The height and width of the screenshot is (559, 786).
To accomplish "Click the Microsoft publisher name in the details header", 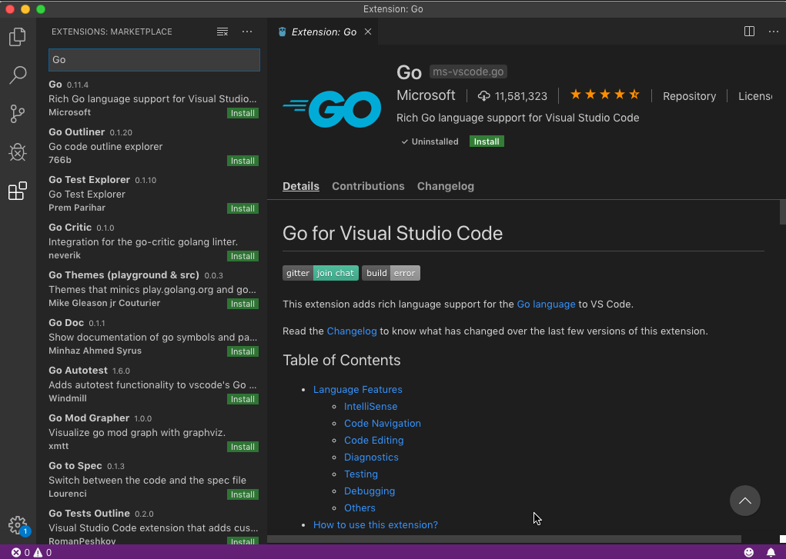I will pos(426,95).
